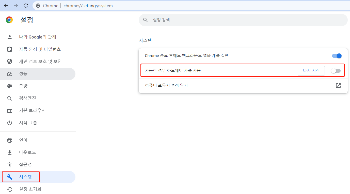The height and width of the screenshot is (194, 350).
Task: Click the accessibility person icon
Action: [9, 164]
